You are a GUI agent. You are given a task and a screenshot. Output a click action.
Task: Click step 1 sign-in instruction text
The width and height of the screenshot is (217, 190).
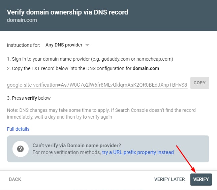(90, 59)
